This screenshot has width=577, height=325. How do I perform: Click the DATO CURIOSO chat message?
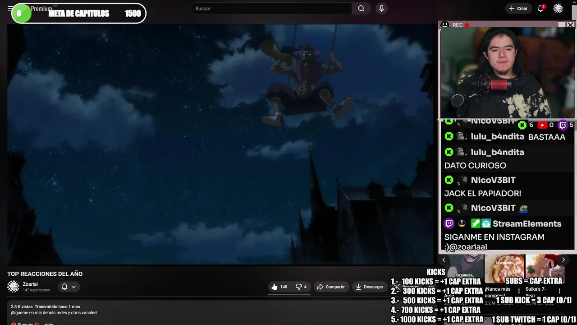point(475,166)
